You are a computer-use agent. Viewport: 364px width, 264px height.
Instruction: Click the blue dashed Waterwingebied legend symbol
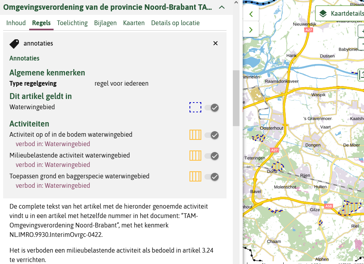click(x=195, y=107)
